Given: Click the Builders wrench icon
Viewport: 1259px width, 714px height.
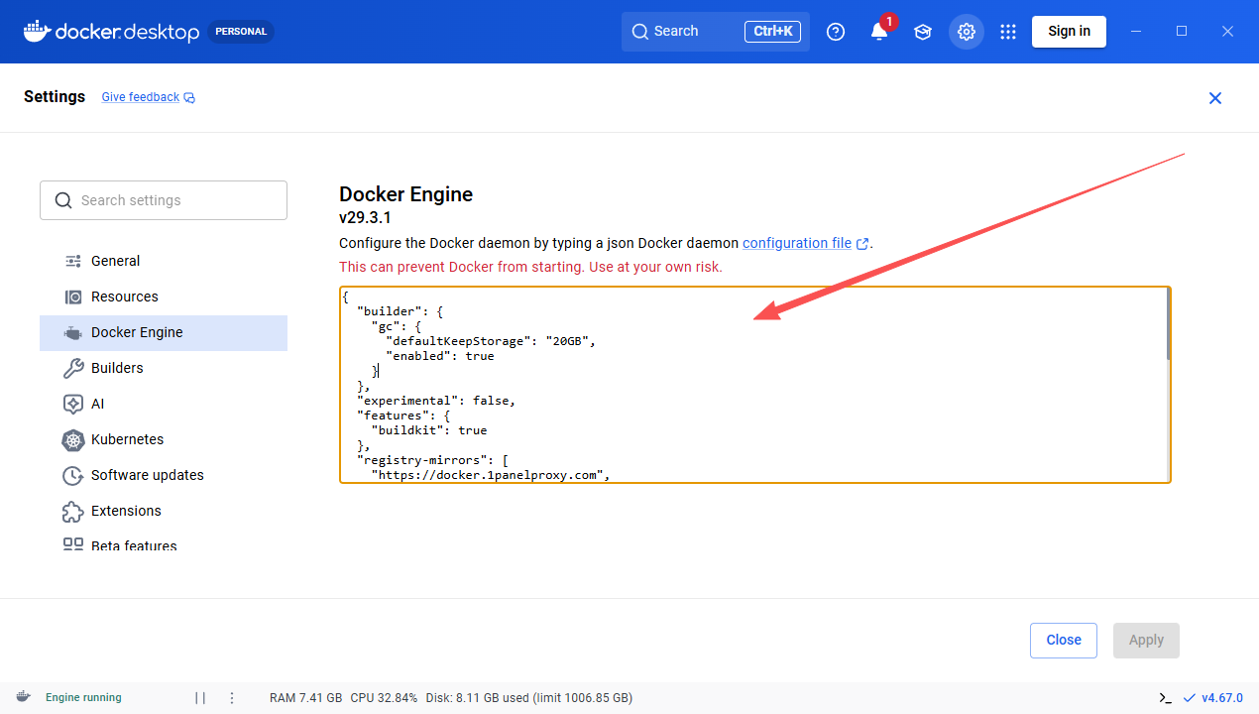Looking at the screenshot, I should 73,368.
